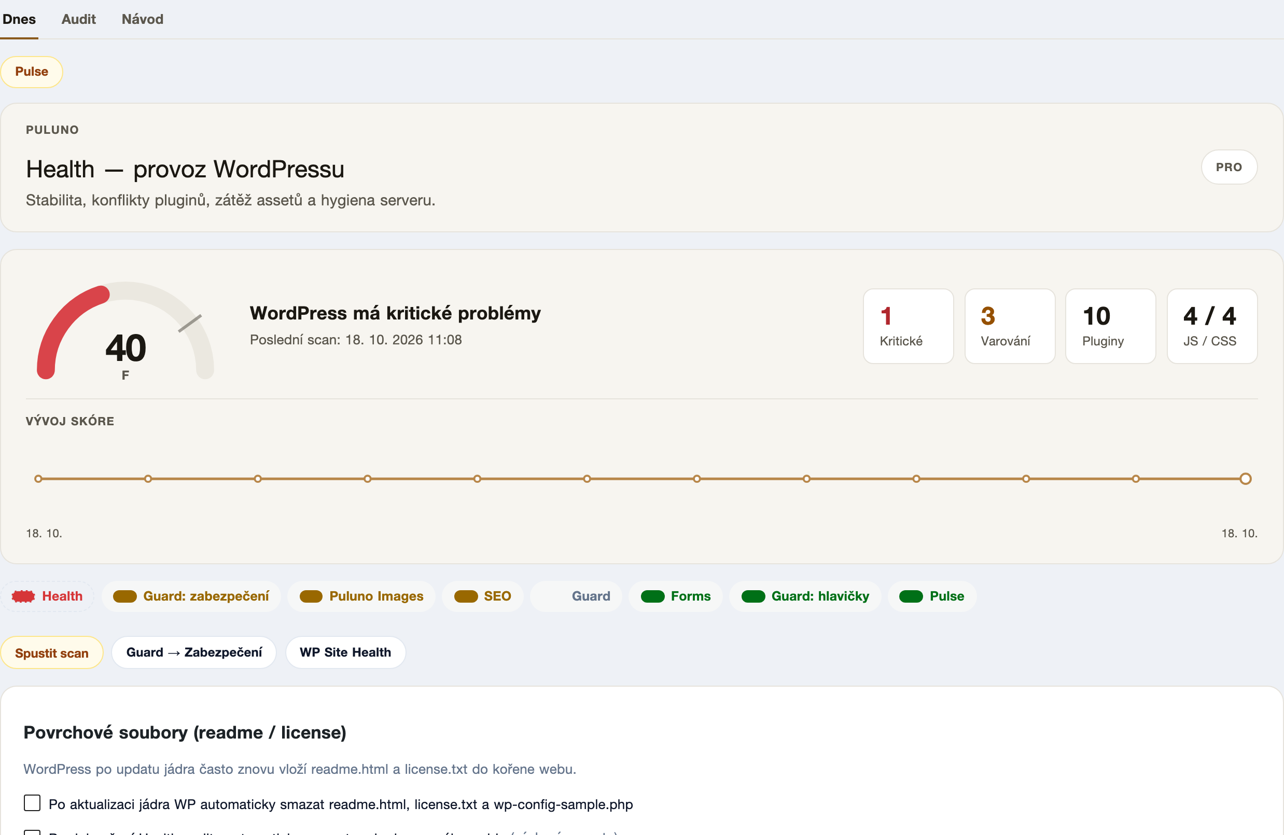Open the Audit tab
This screenshot has width=1284, height=835.
click(x=78, y=19)
